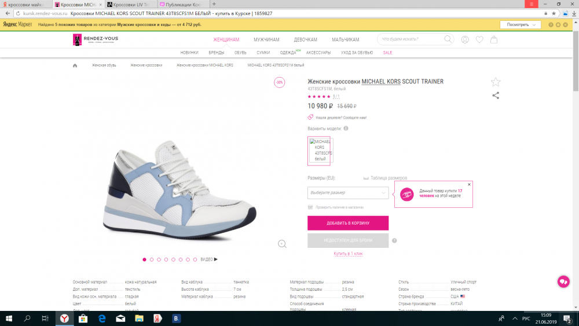Open the user account icon
This screenshot has height=326, width=579.
465,39
